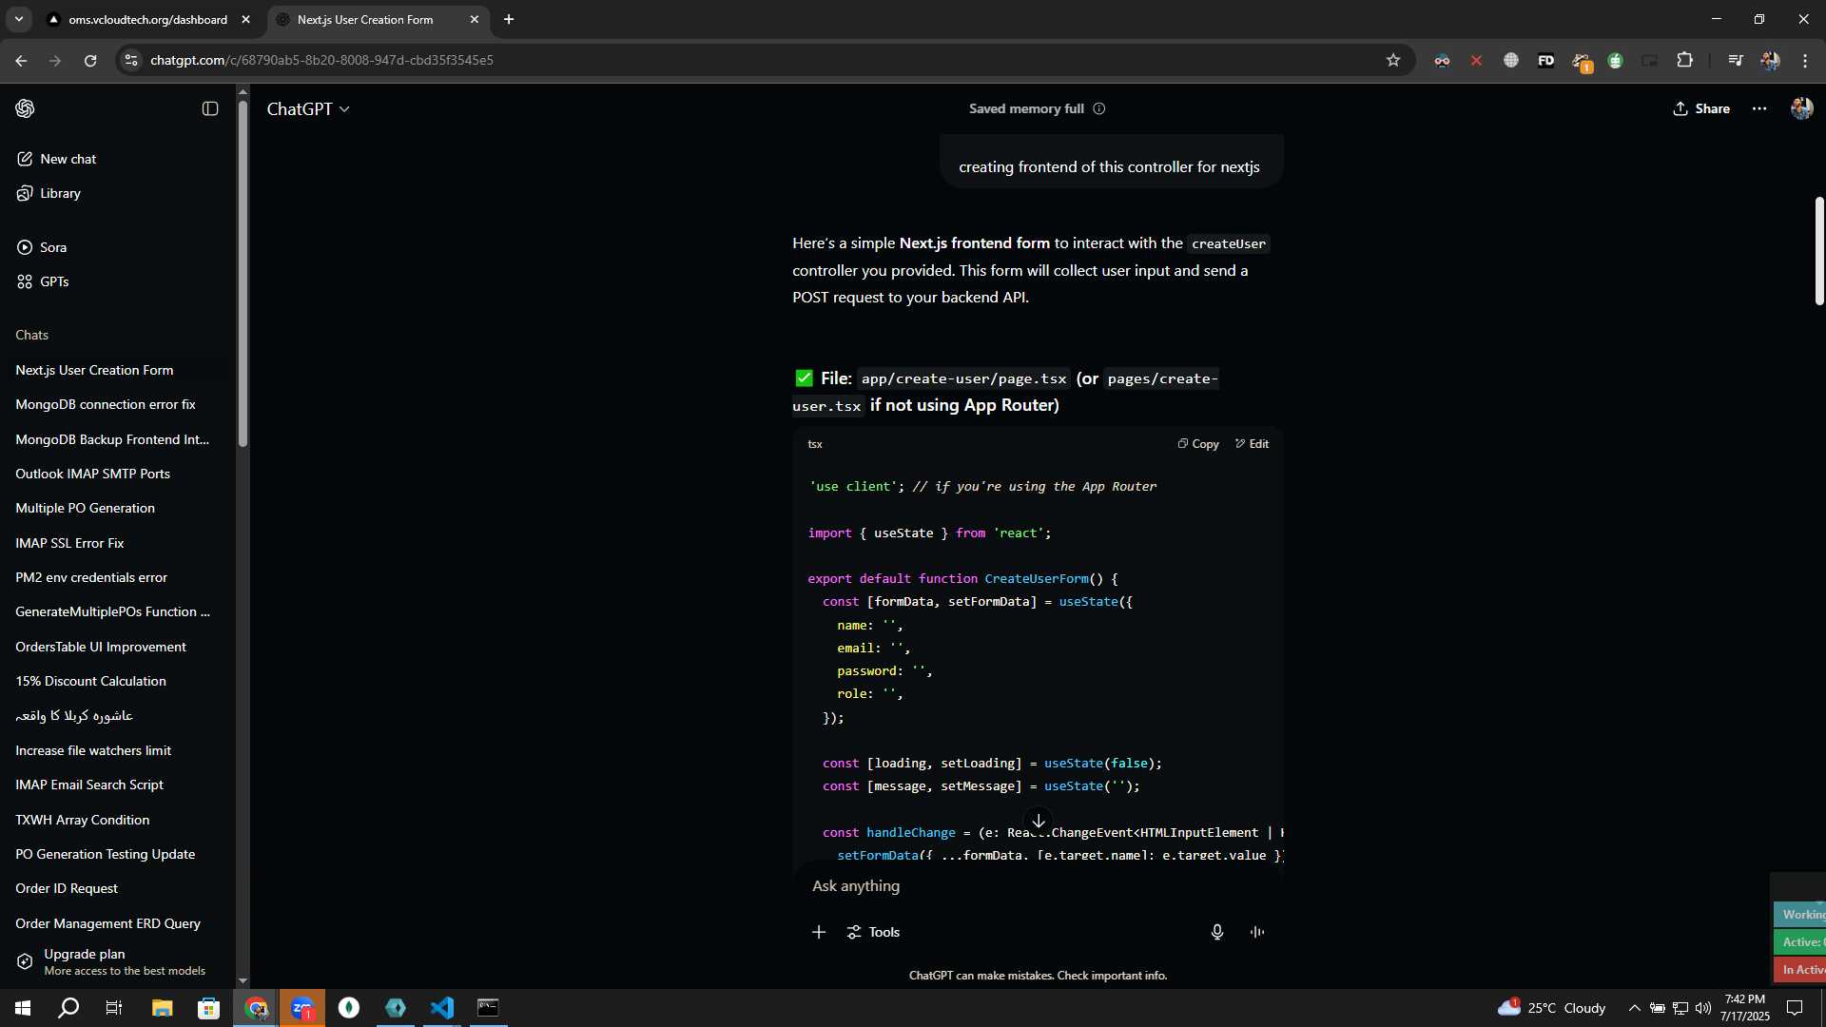Open the media control toolbar icon
This screenshot has width=1826, height=1027.
(1736, 60)
